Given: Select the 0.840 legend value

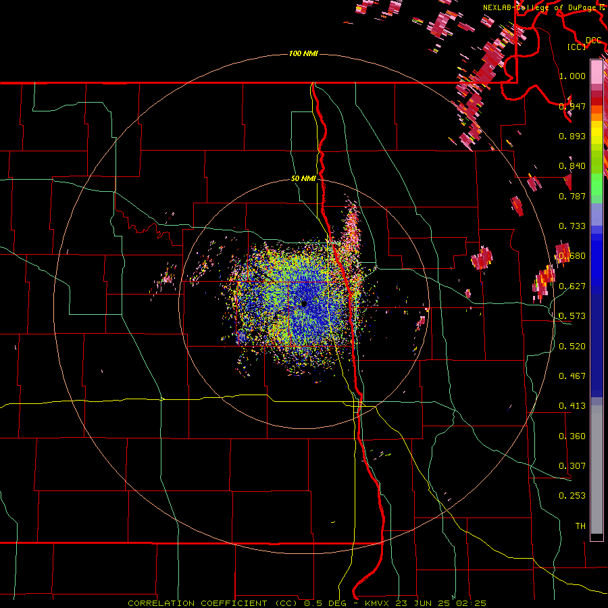Looking at the screenshot, I should coord(572,166).
